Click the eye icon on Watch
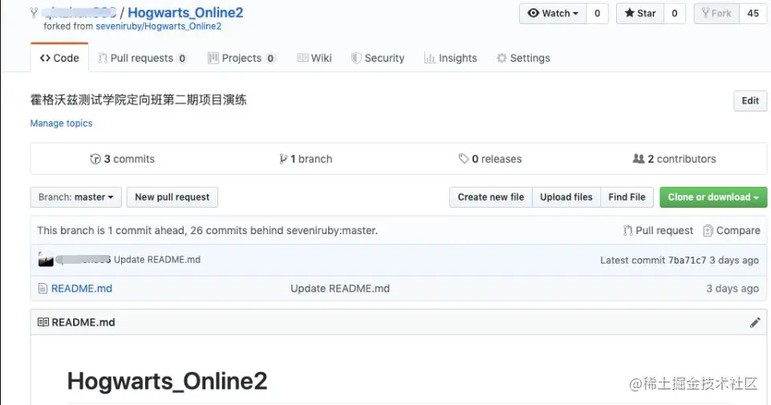The height and width of the screenshot is (405, 771). [x=533, y=13]
